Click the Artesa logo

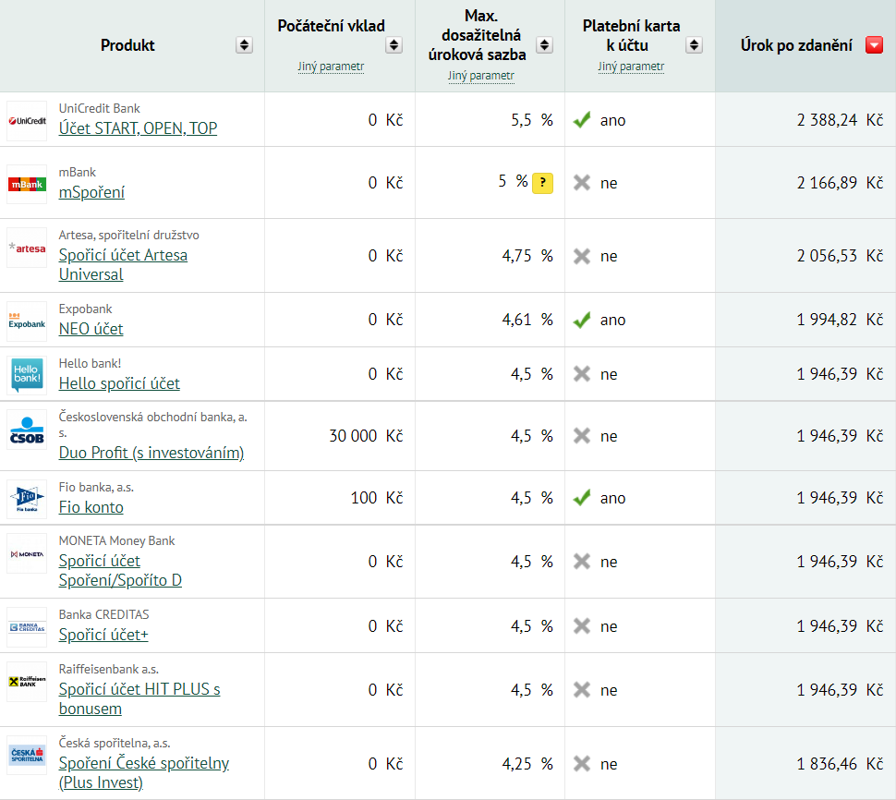pyautogui.click(x=27, y=248)
